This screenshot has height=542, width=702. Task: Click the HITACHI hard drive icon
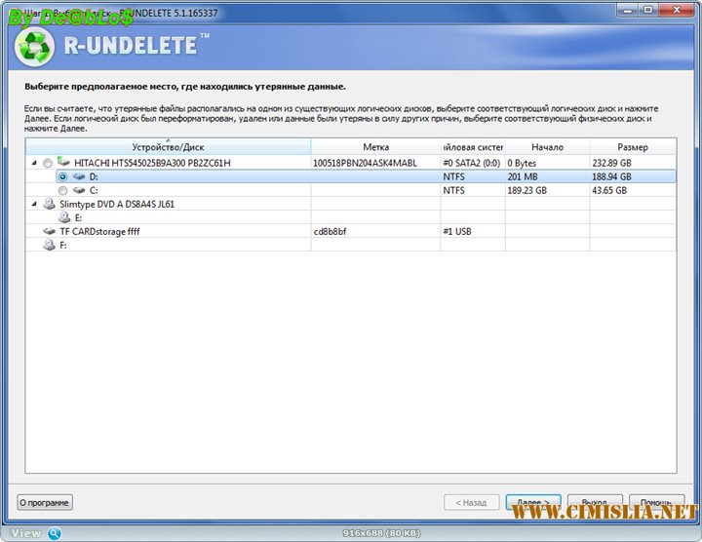(x=64, y=163)
